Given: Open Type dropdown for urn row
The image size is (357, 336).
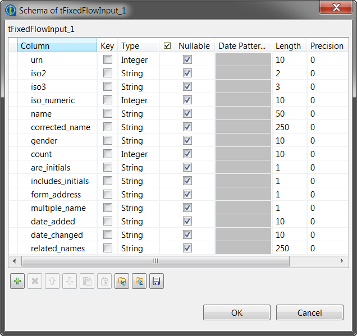Looking at the screenshot, I should click(x=139, y=60).
